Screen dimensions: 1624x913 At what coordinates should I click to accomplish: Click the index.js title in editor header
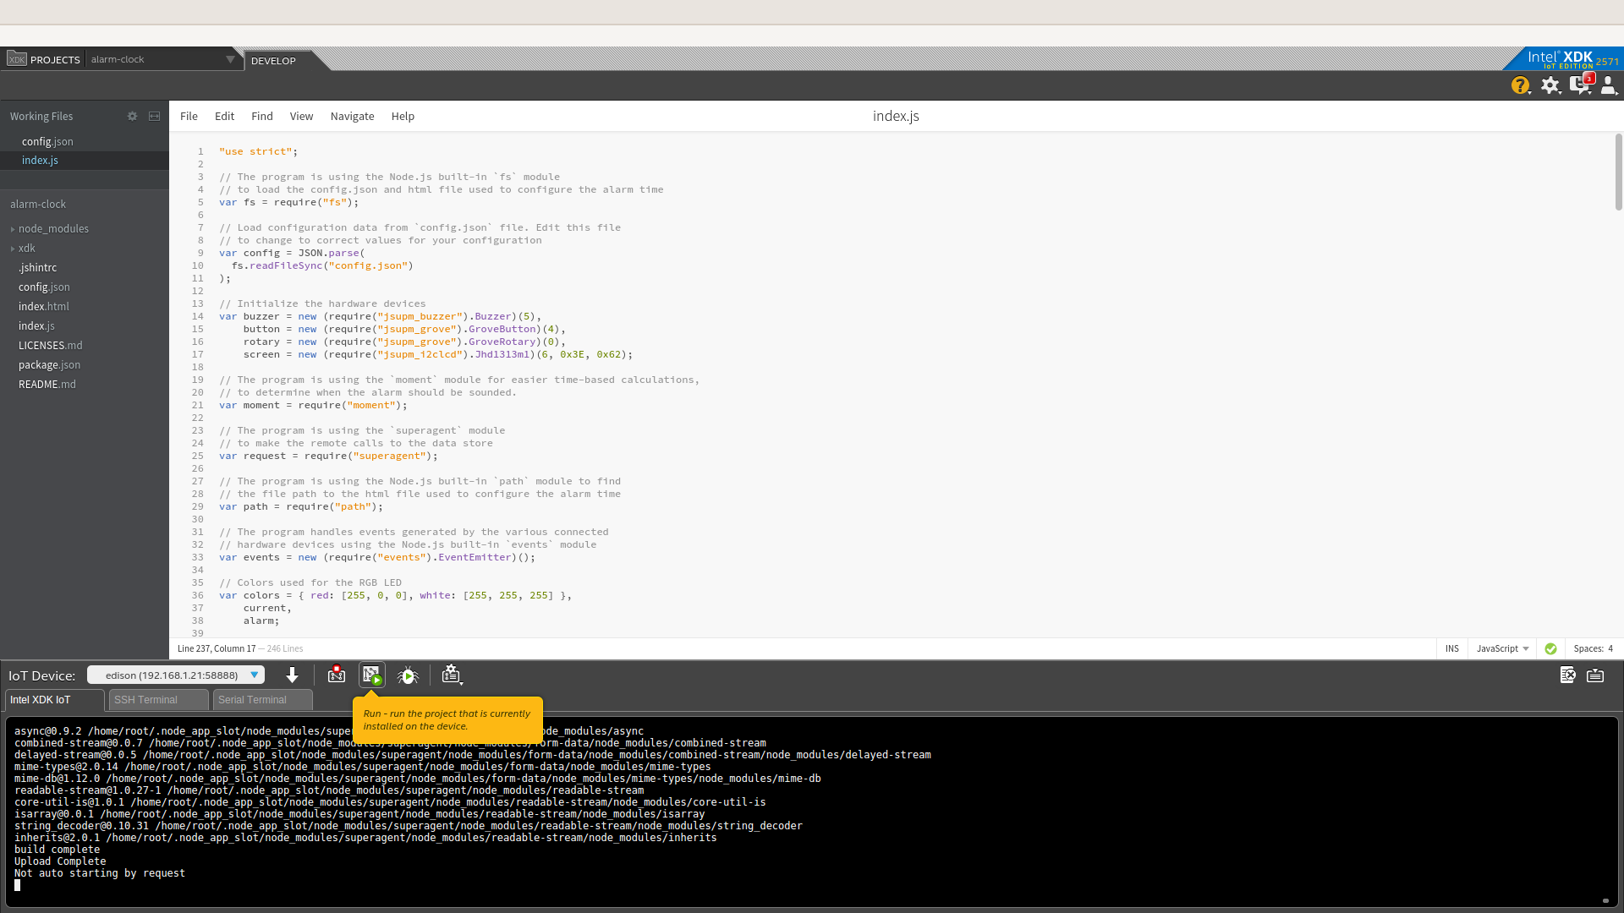point(896,116)
